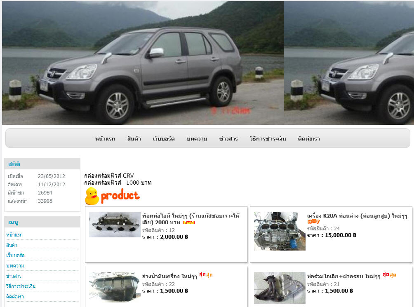This screenshot has height=307, width=414.
Task: Select หน้าแรก in the top navigation bar
Action: tap(105, 139)
